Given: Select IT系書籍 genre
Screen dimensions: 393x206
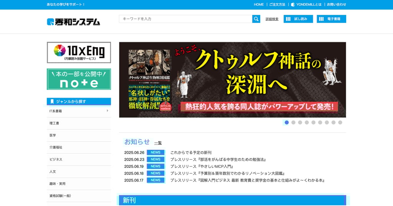Looking at the screenshot, I should tap(79, 111).
